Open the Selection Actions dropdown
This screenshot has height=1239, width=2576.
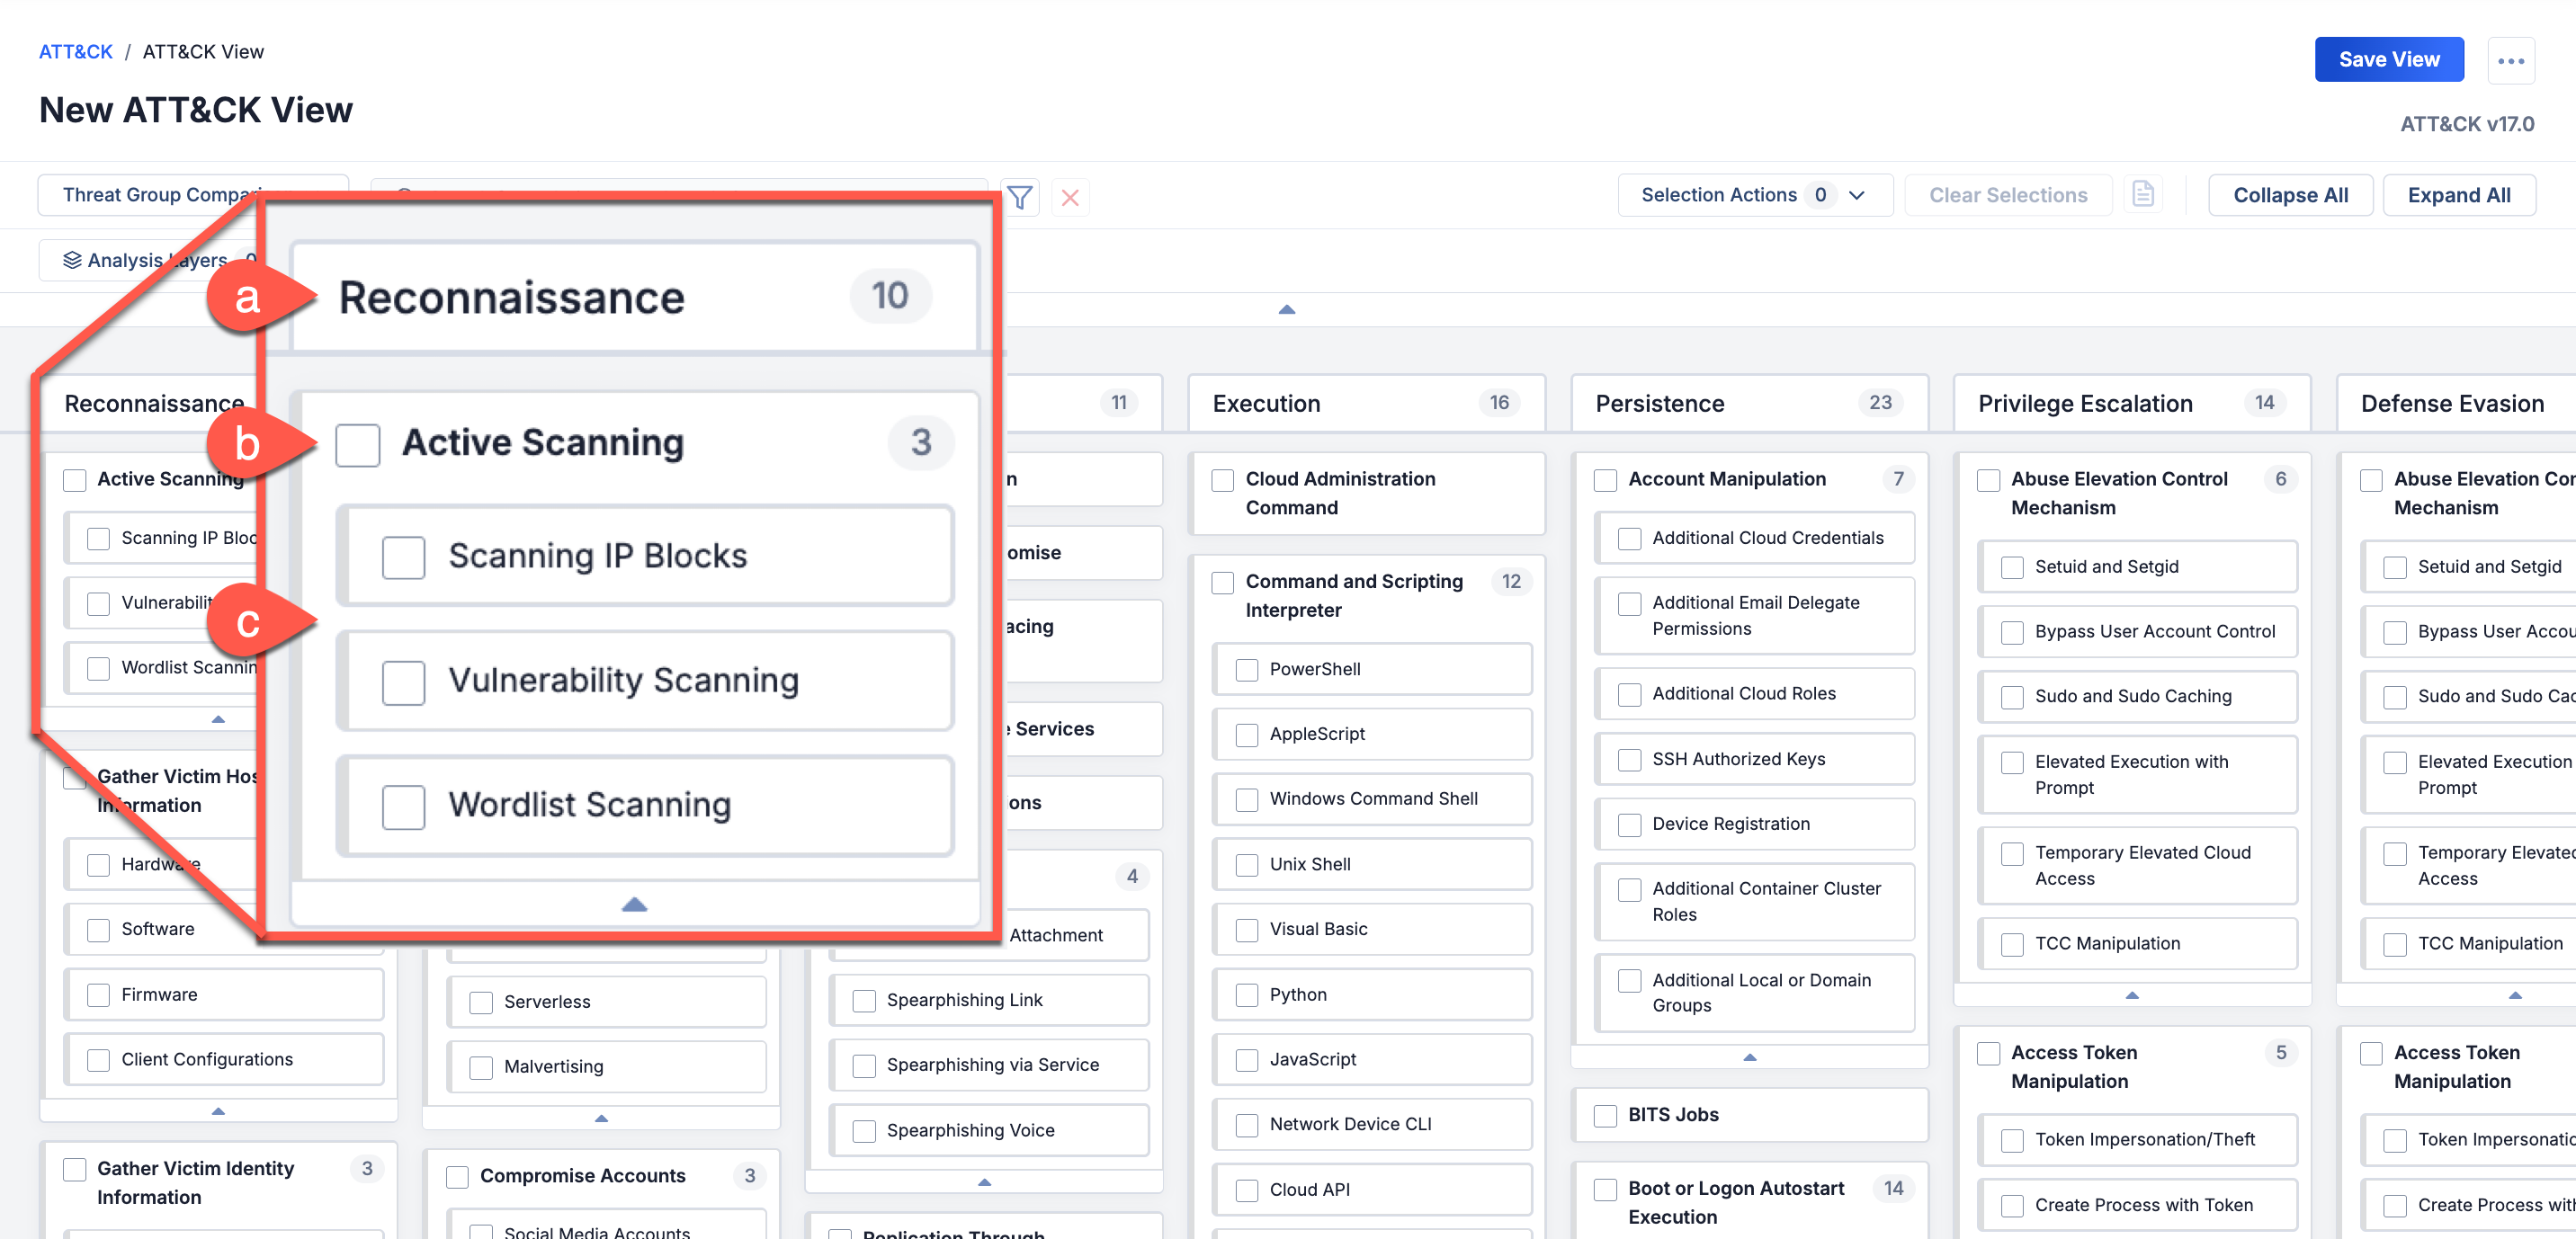1754,195
